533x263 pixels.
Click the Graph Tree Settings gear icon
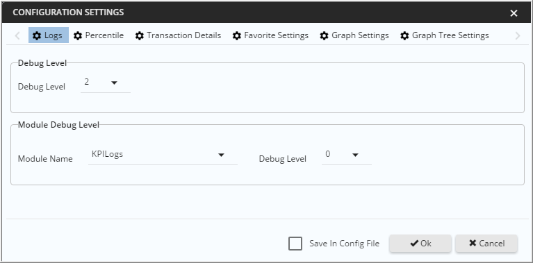404,35
